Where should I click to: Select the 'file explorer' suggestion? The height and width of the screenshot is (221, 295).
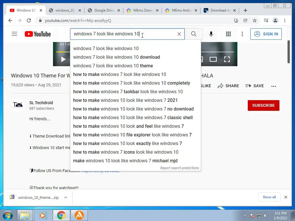(135, 135)
